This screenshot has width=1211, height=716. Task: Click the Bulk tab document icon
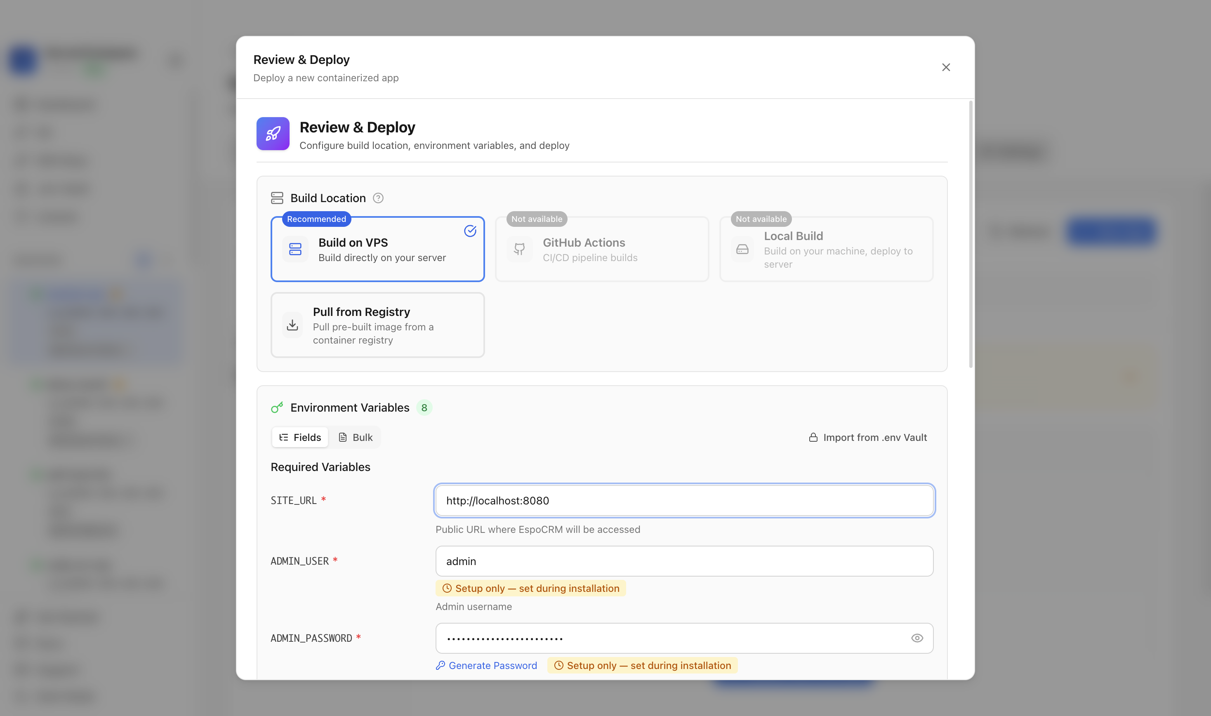pyautogui.click(x=343, y=437)
